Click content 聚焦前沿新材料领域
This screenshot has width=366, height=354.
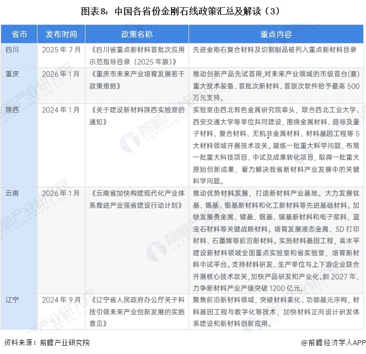point(276,311)
